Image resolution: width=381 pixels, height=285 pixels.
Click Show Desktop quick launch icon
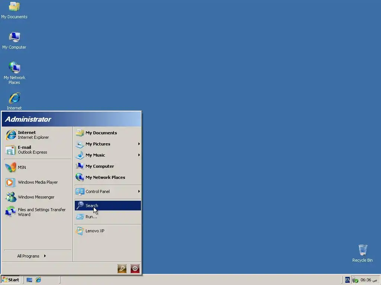click(29, 280)
